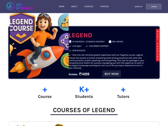
Task: Click the growth chart arrow circle icon
Action: coord(63,22)
